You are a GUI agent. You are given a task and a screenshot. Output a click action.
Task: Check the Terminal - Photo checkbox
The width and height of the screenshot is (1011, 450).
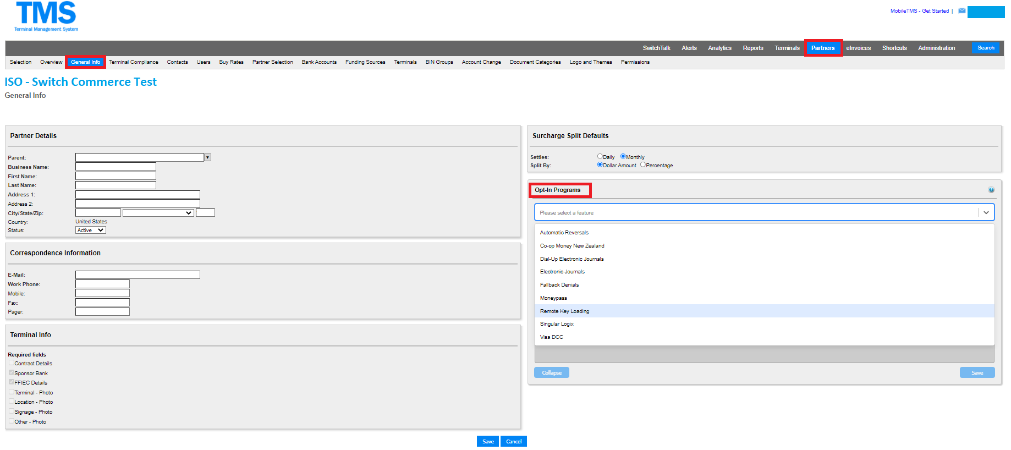11,392
